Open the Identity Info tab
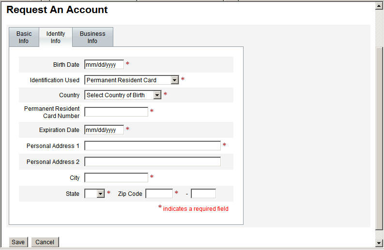Viewport: 384px width, 250px height. pos(56,37)
